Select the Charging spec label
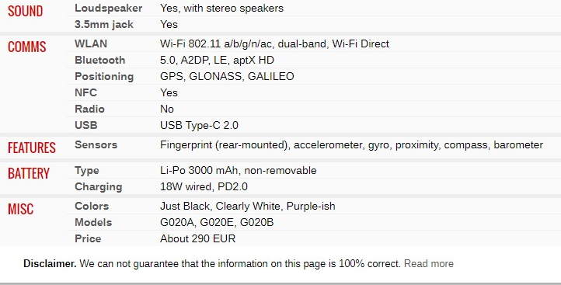Screen dimensions: 561x285 (99, 186)
